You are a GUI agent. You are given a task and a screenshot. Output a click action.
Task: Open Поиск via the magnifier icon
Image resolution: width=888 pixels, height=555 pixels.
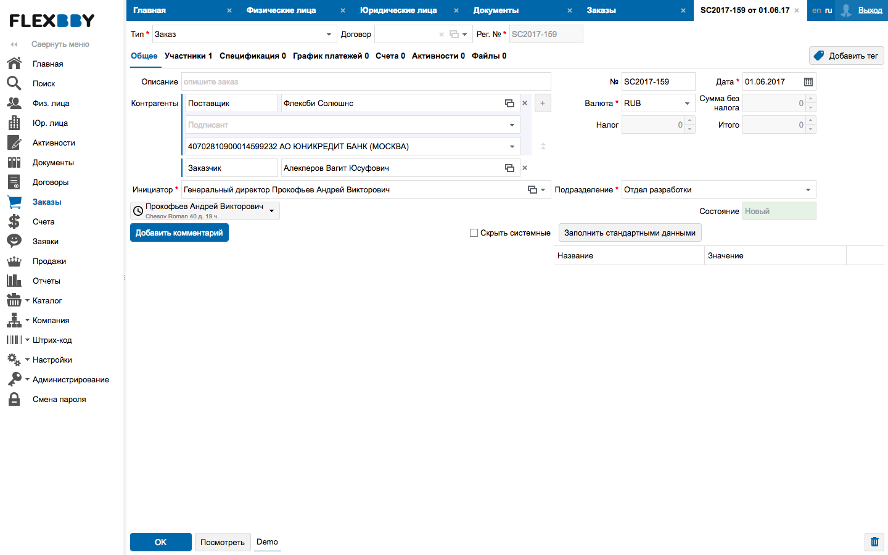click(14, 83)
